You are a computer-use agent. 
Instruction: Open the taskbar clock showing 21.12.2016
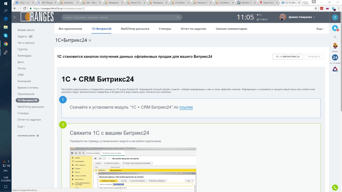click(6, 179)
